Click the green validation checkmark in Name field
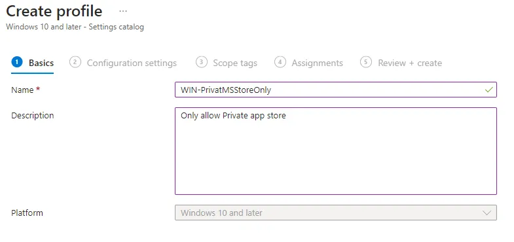Viewport: 514px width, 242px height. pyautogui.click(x=488, y=90)
